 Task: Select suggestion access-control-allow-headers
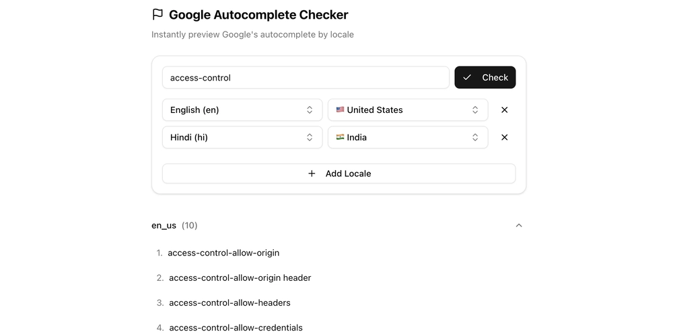click(x=229, y=302)
